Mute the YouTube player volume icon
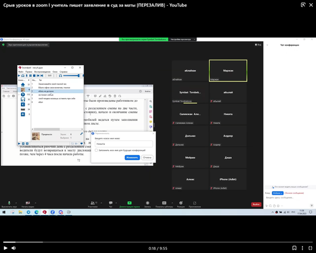The height and width of the screenshot is (253, 316). click(14, 248)
